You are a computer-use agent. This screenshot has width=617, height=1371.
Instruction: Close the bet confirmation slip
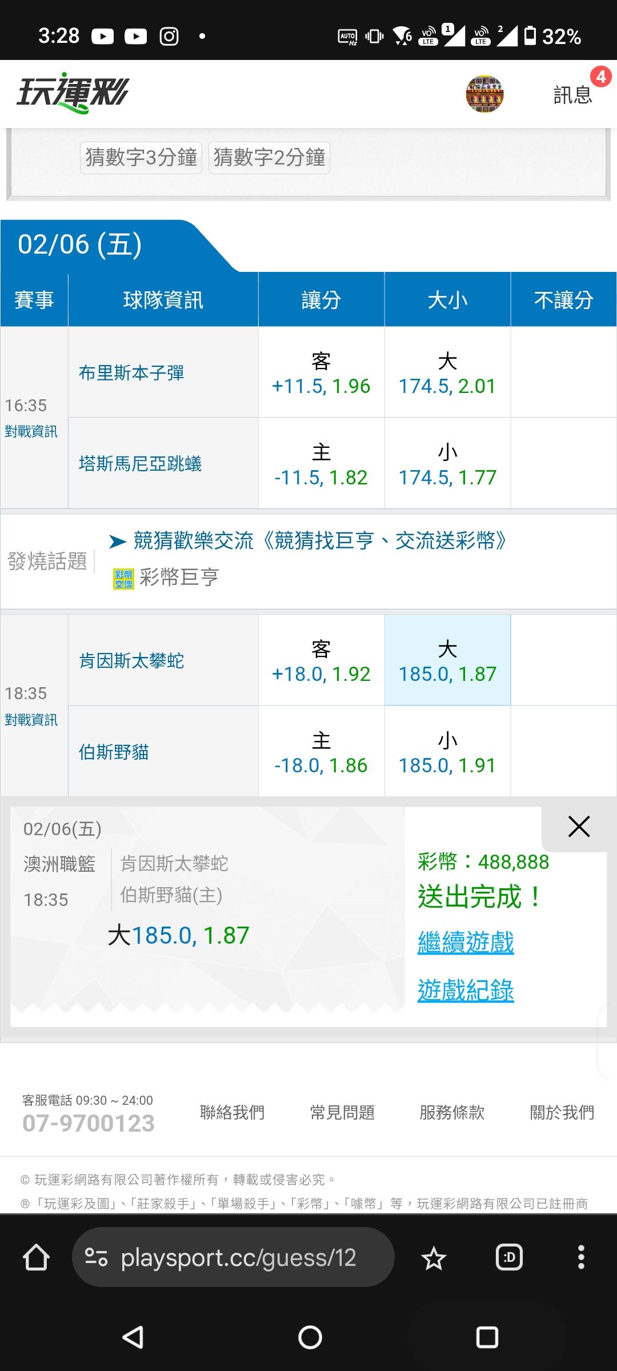coord(579,827)
